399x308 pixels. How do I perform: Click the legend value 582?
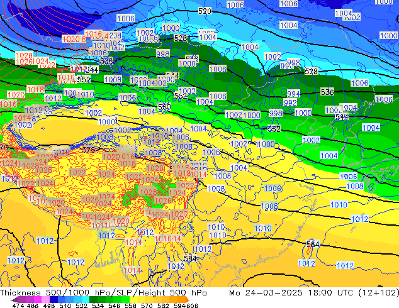coord(163,305)
